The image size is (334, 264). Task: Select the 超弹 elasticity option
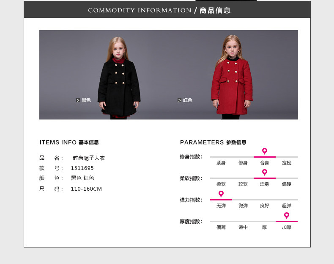[x=287, y=206]
